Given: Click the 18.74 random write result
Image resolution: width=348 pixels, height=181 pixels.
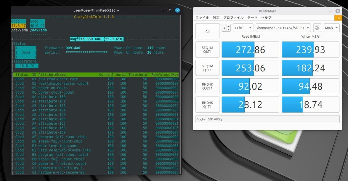Looking at the screenshot, I should click(x=311, y=104).
